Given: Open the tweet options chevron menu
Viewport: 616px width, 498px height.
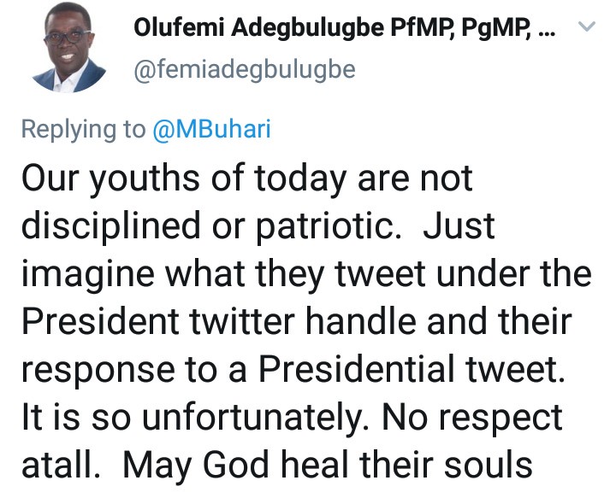Looking at the screenshot, I should click(587, 28).
